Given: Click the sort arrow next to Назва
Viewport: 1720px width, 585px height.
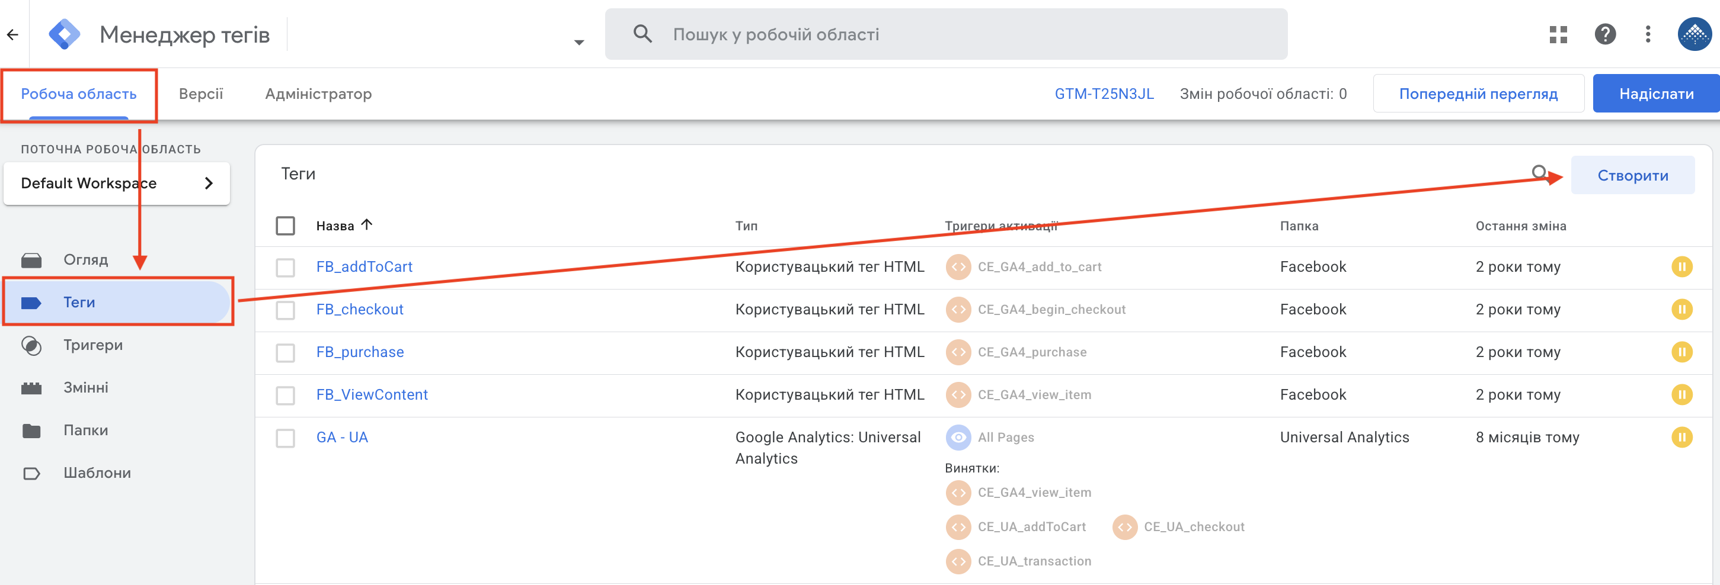Looking at the screenshot, I should 366,225.
